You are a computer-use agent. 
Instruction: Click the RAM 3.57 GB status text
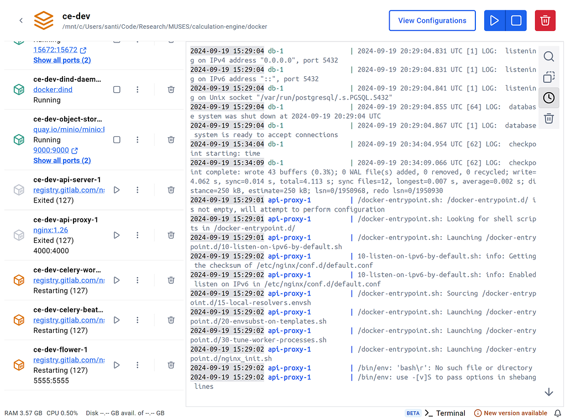pos(23,413)
